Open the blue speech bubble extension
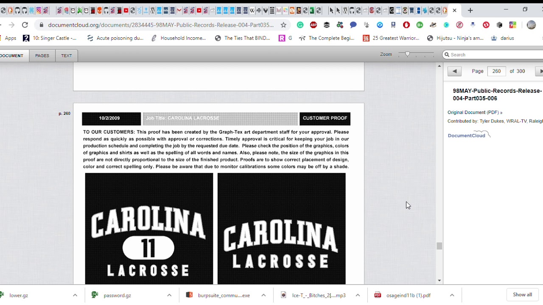The height and width of the screenshot is (305, 543). [x=353, y=25]
